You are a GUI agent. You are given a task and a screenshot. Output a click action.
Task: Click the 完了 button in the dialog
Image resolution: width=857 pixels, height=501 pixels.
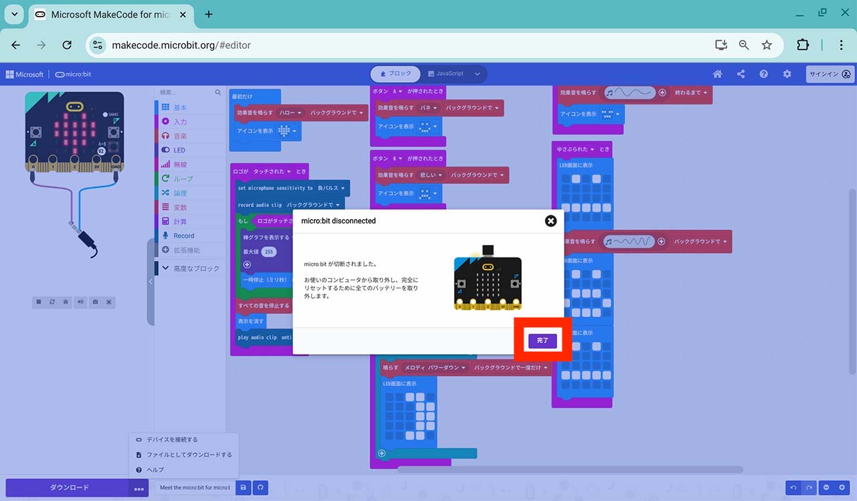coord(542,340)
